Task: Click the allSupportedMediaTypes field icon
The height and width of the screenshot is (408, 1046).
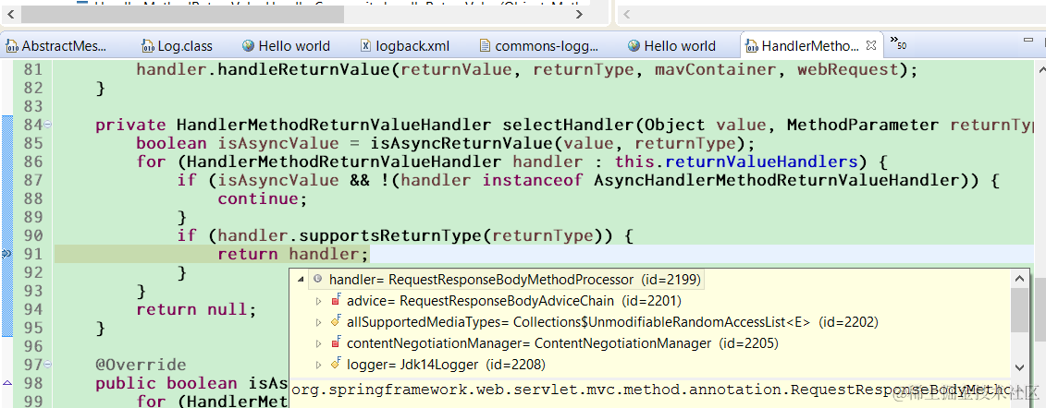Action: pyautogui.click(x=337, y=321)
